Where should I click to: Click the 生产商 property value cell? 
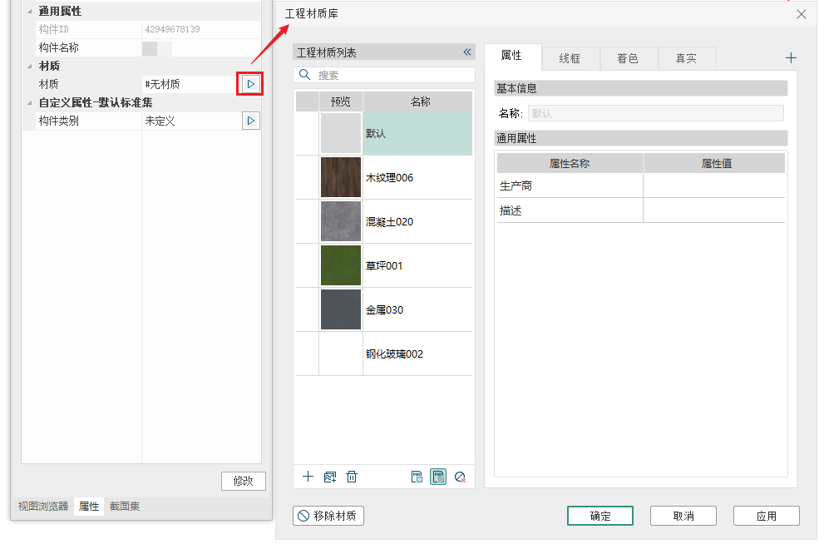(714, 185)
